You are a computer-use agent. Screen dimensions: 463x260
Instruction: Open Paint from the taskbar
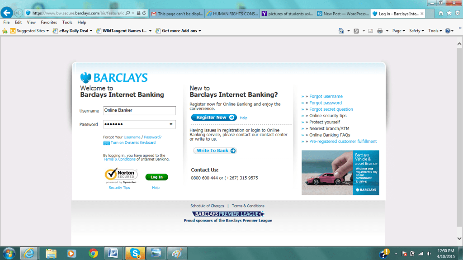pyautogui.click(x=177, y=254)
